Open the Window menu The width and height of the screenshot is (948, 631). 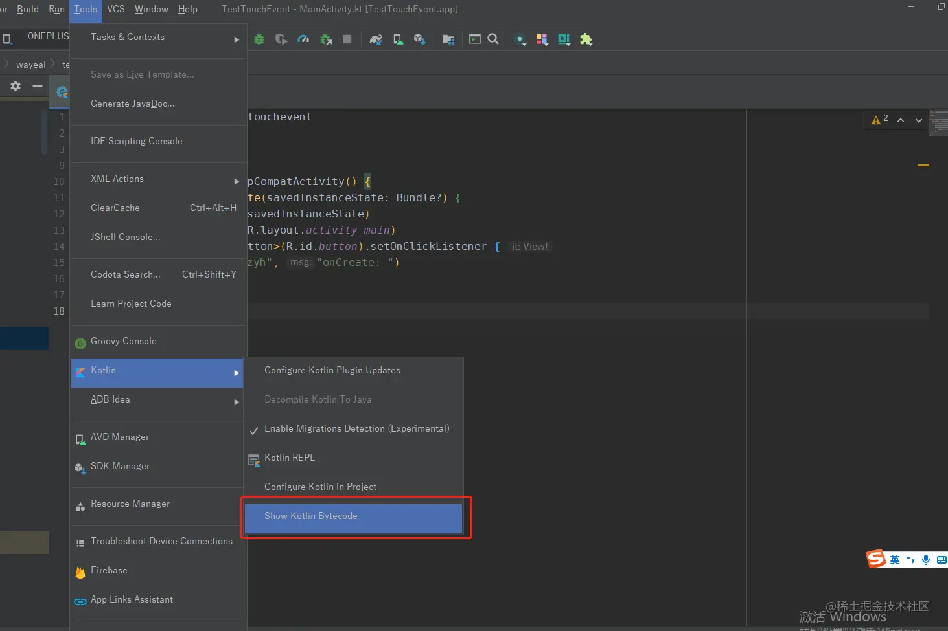pos(151,9)
